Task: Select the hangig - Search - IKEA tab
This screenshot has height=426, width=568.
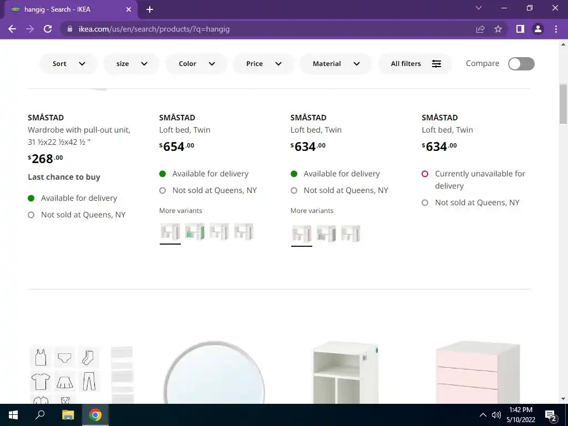Action: tap(70, 9)
